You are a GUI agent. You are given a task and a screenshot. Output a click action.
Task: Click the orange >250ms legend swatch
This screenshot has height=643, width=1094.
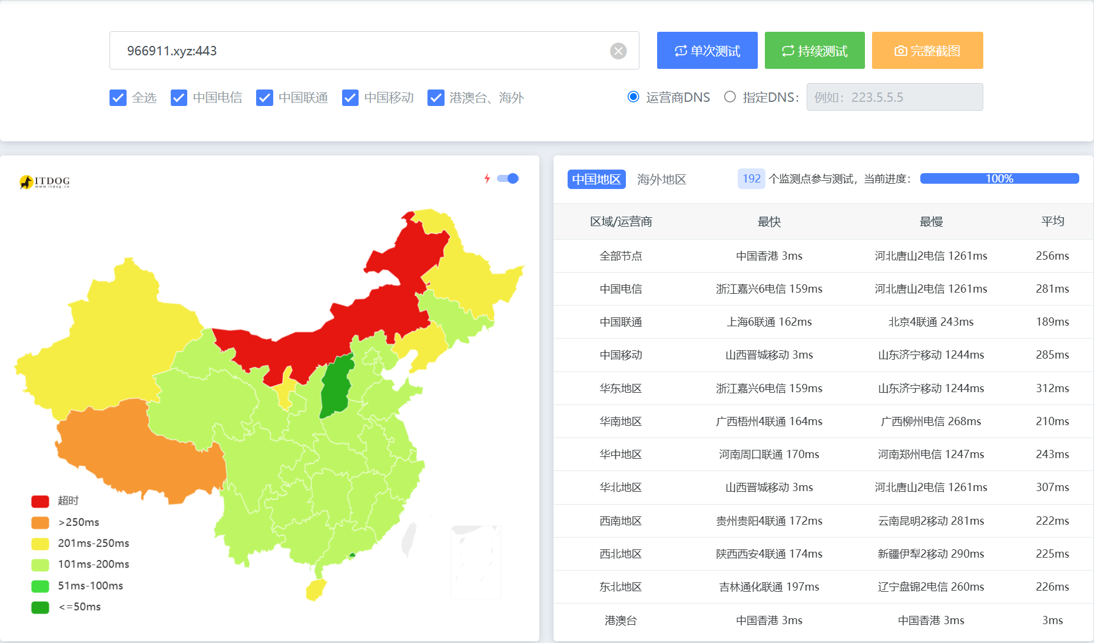(x=40, y=522)
